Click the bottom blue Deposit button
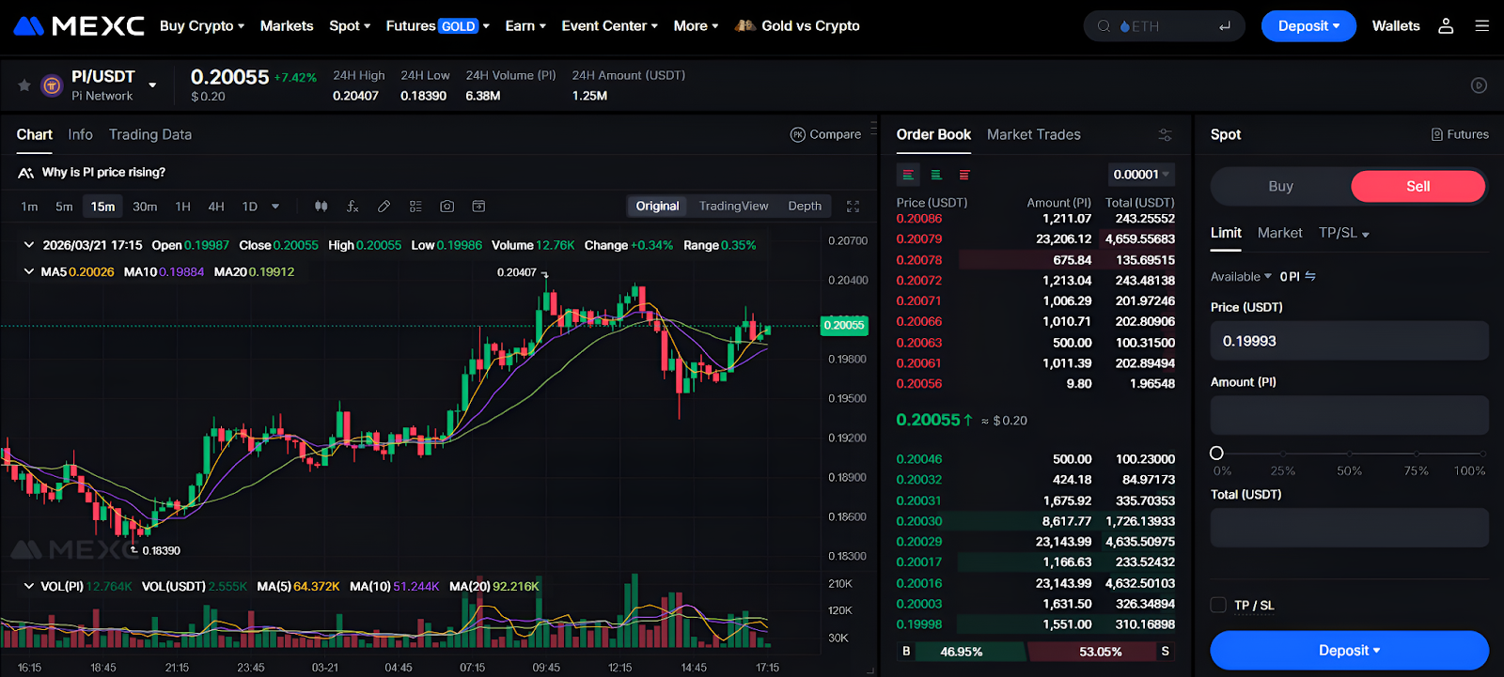The height and width of the screenshot is (677, 1504). pyautogui.click(x=1349, y=650)
